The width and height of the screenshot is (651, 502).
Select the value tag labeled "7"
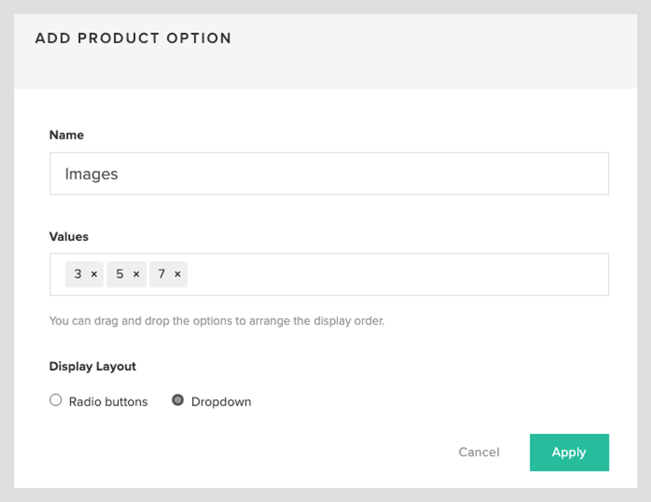pyautogui.click(x=161, y=274)
